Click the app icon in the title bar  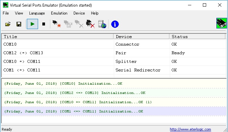[x=6, y=5]
